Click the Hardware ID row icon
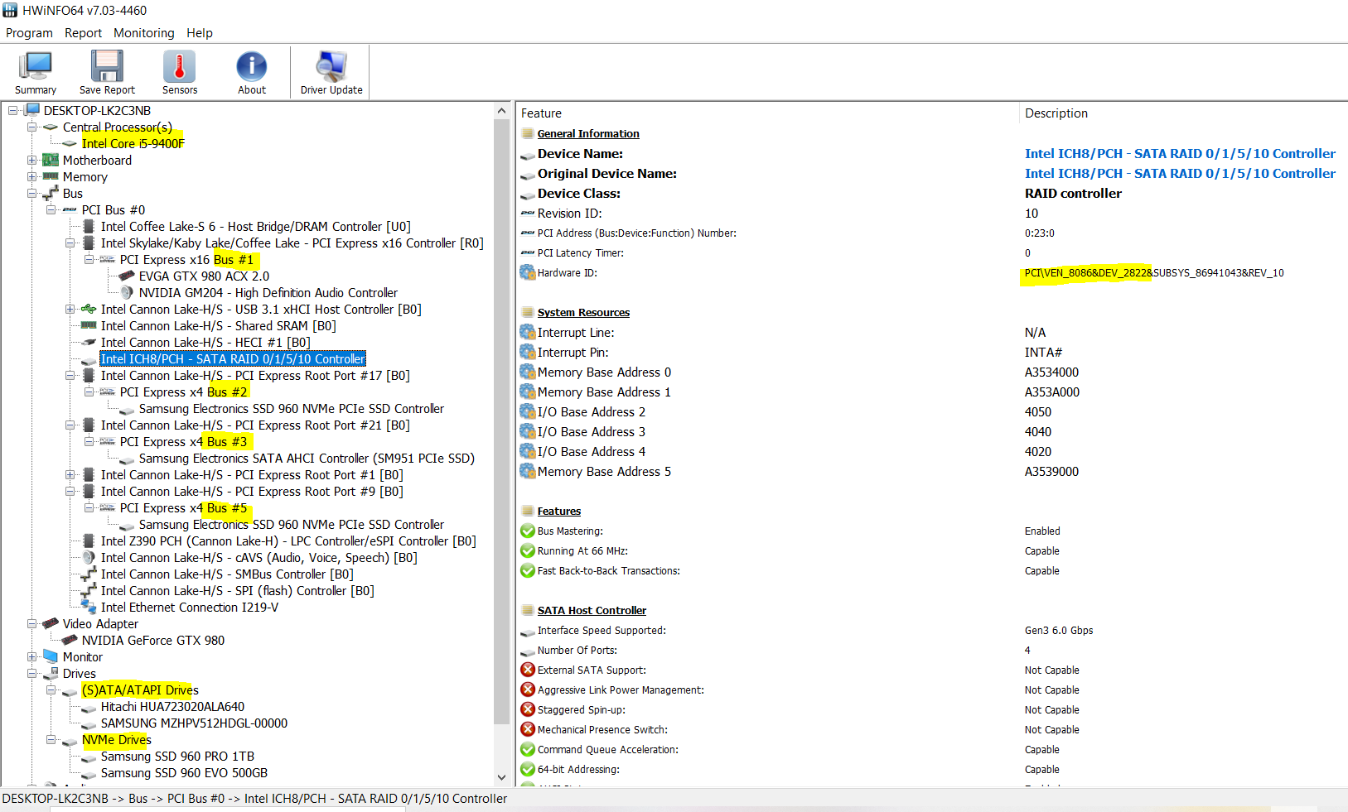This screenshot has height=812, width=1348. click(x=528, y=272)
